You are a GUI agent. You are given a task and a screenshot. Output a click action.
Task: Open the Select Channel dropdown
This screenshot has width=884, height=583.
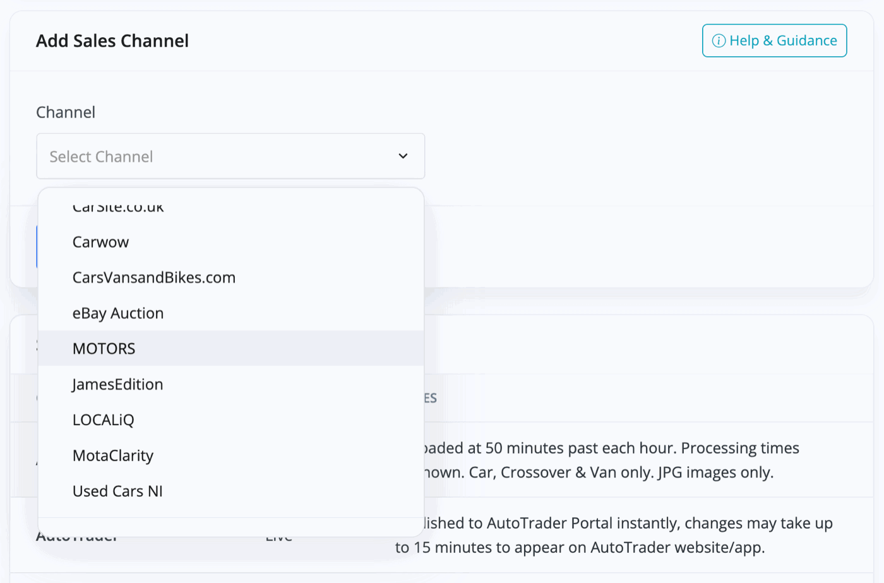(230, 156)
